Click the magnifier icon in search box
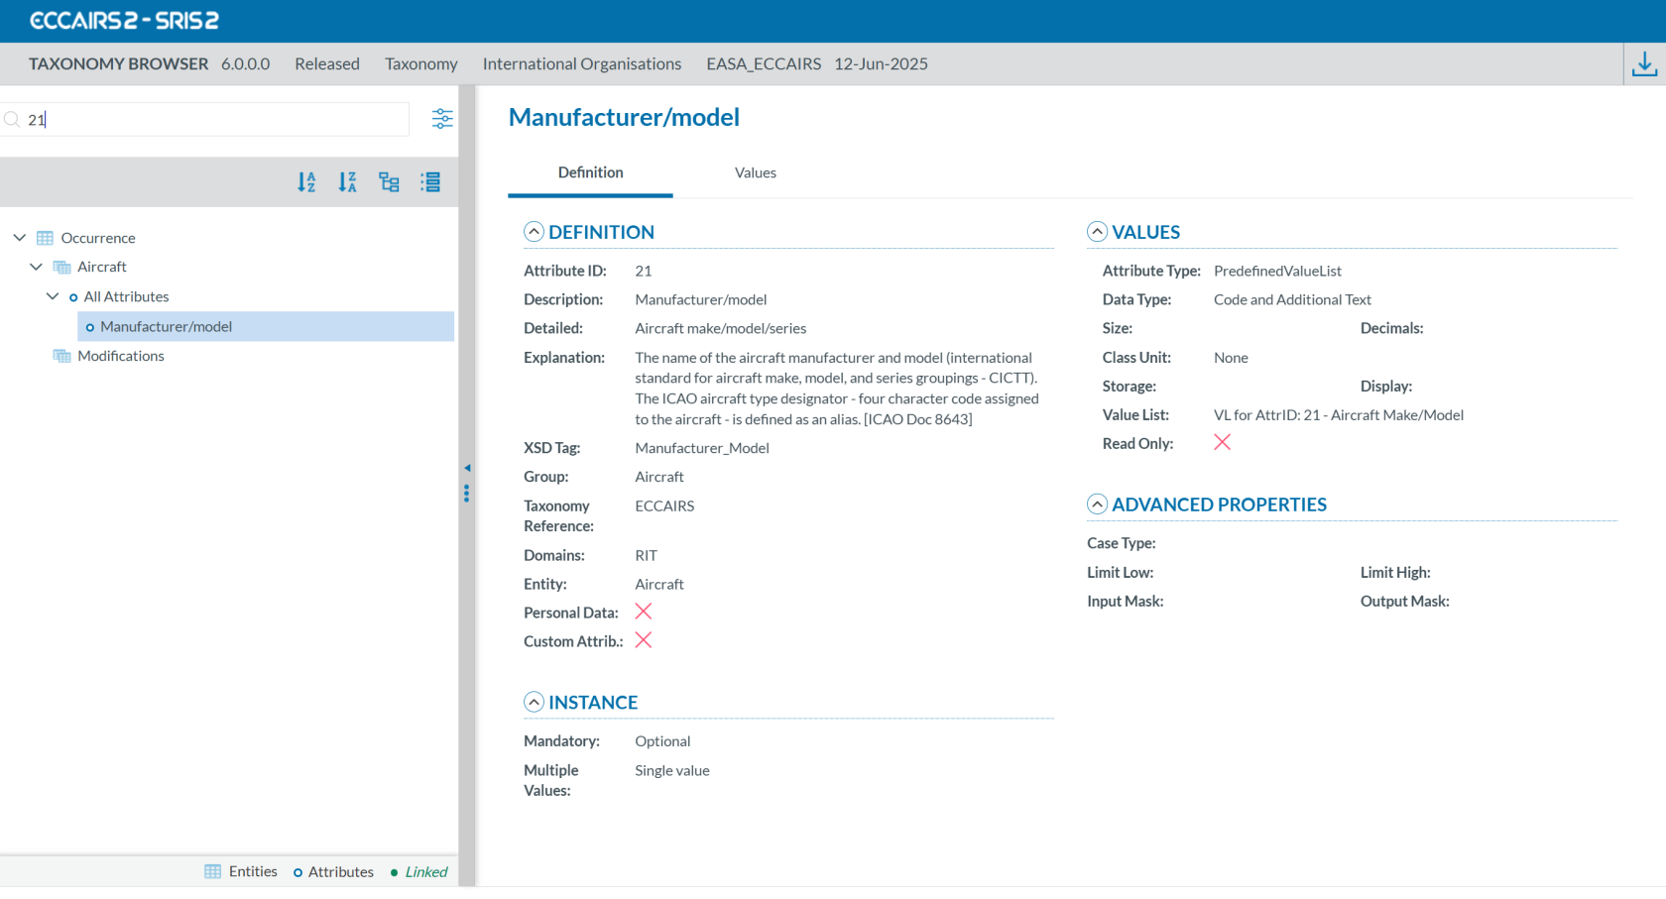 pyautogui.click(x=13, y=120)
